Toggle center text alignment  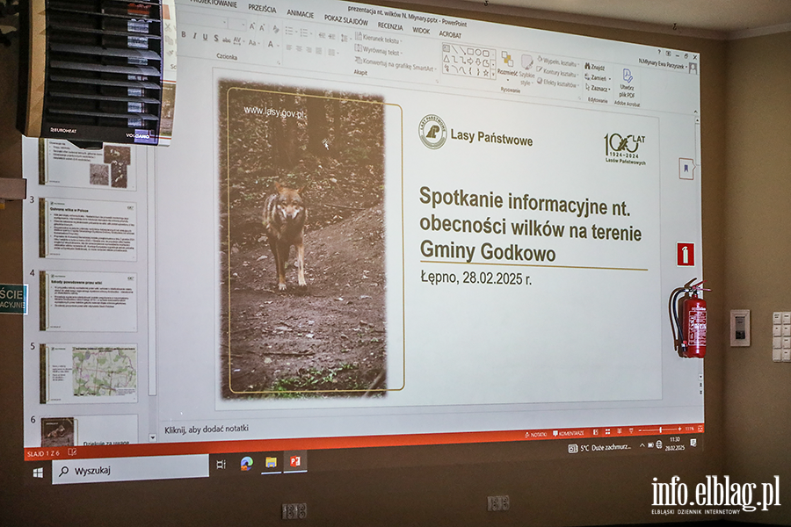click(299, 48)
